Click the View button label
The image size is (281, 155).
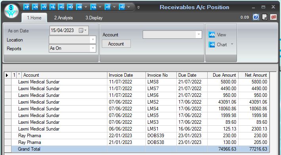[222, 35]
